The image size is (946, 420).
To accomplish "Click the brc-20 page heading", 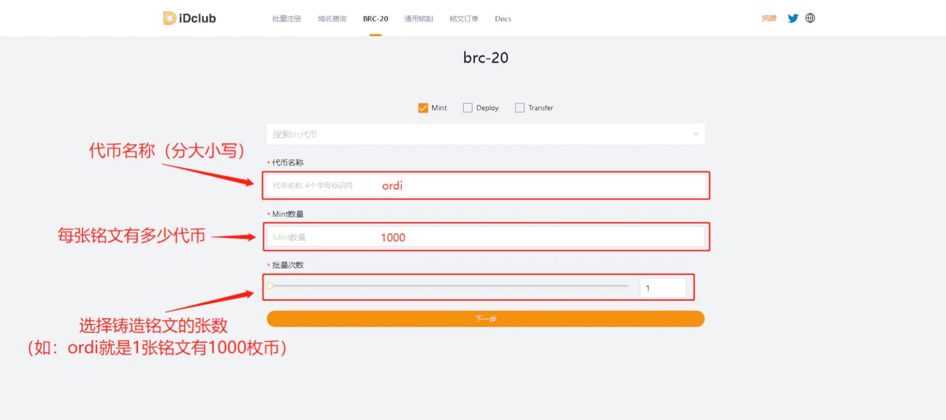I will pos(486,58).
